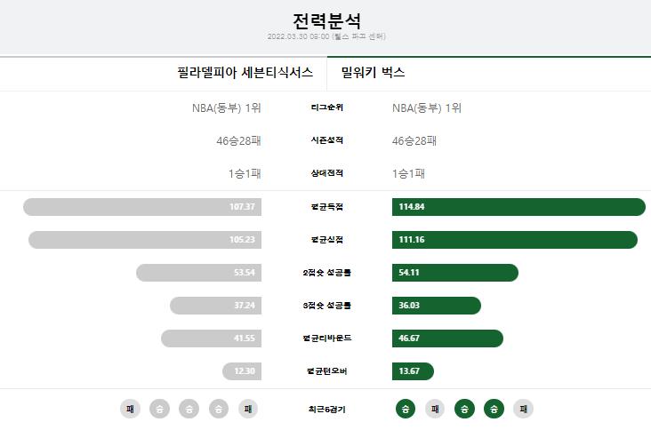Click Milwaukee's NBA(동부) 1위 league rank text
The image size is (651, 430).
point(427,108)
